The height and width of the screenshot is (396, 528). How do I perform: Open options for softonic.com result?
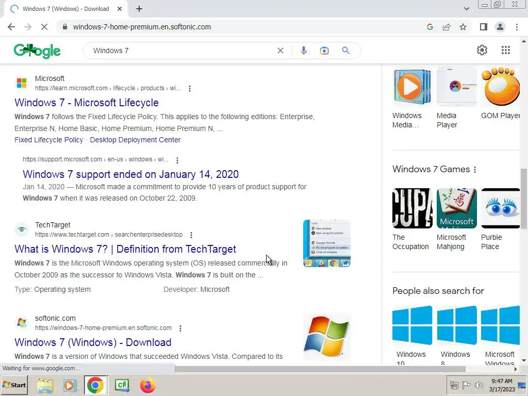pos(180,328)
